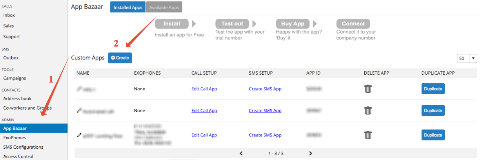
Task: Click Create SMS App in the second row
Action: [x=265, y=111]
